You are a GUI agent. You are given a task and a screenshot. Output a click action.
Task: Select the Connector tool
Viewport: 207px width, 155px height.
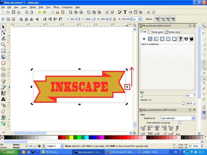(3, 123)
